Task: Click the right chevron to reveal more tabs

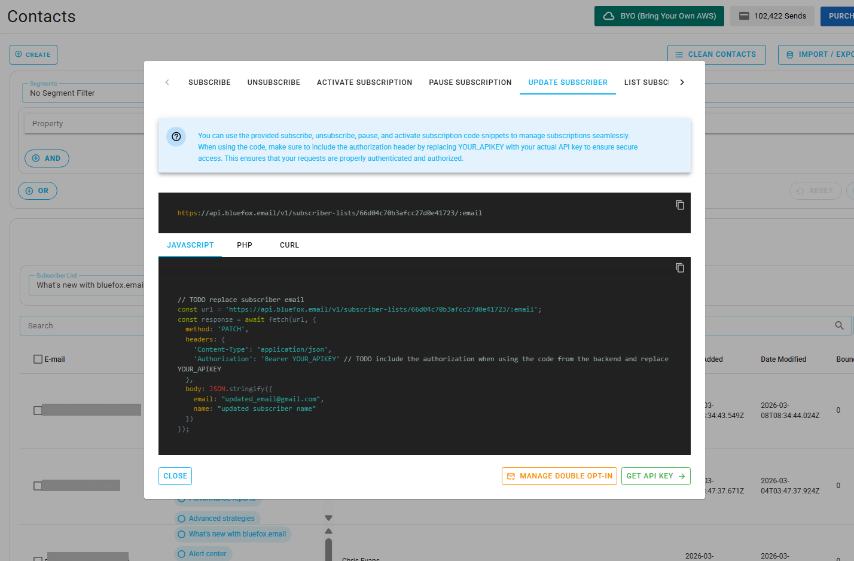Action: coord(682,82)
